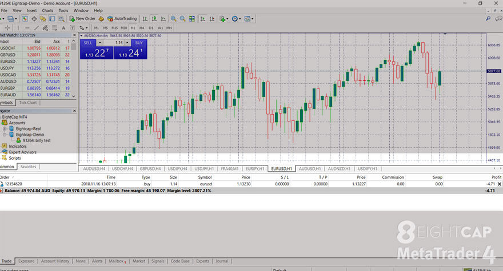Open the profiles dropdown in toolbar
This screenshot has height=271, width=503.
pos(12,19)
